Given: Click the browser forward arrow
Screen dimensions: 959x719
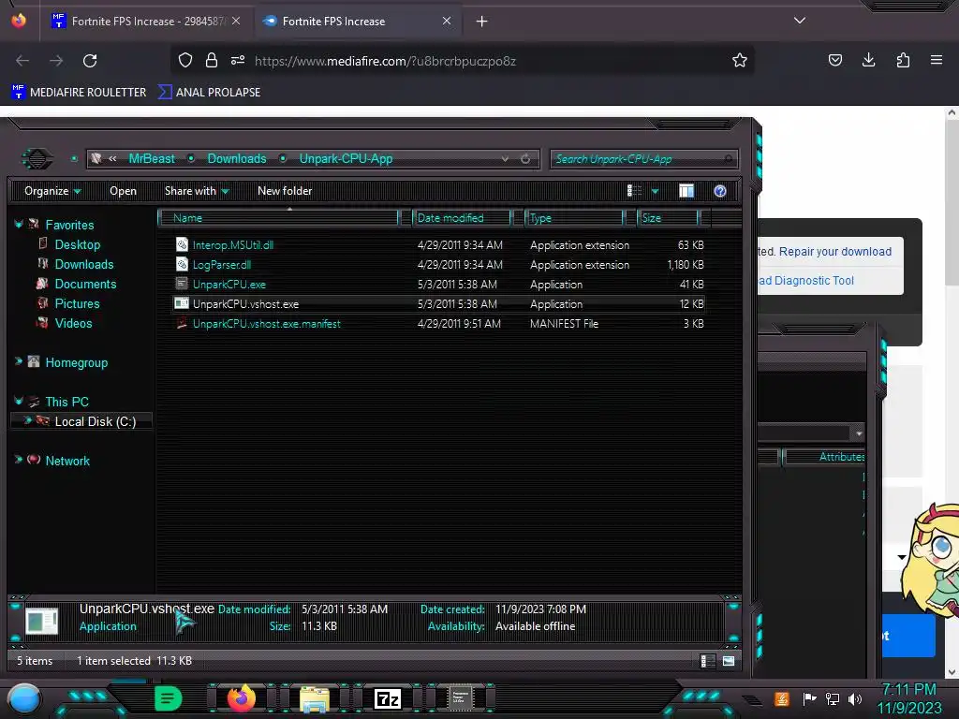Looking at the screenshot, I should pos(56,61).
